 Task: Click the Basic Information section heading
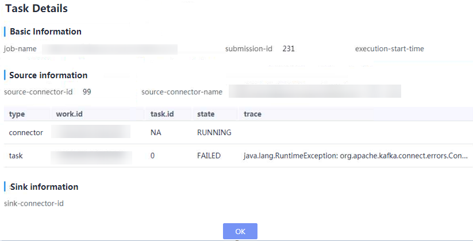coord(45,32)
